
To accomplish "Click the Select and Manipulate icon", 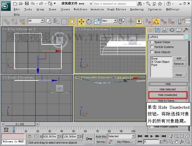I will [131, 22].
